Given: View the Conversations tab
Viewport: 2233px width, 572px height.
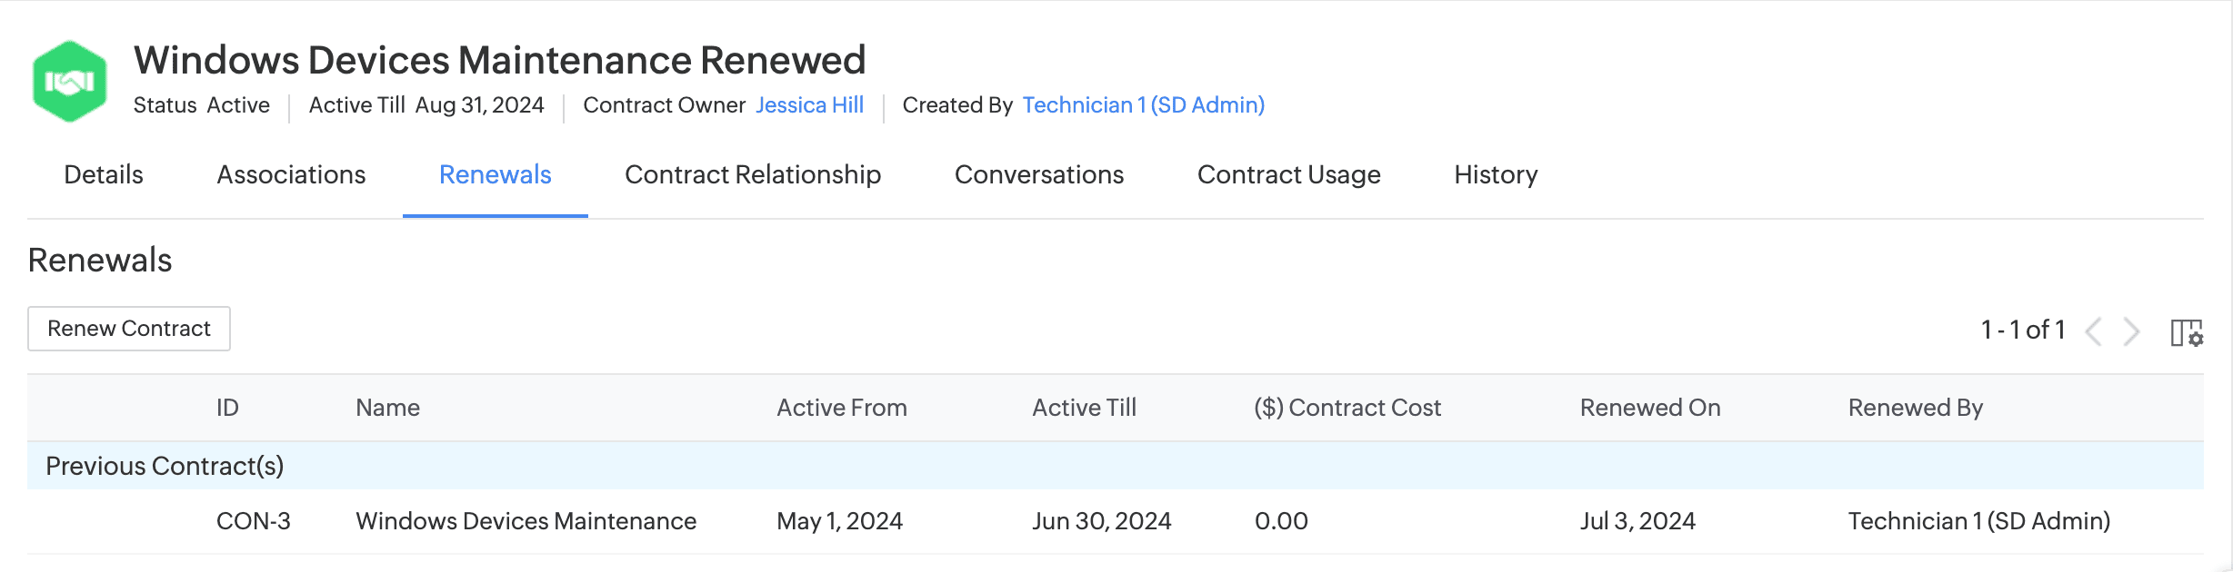Looking at the screenshot, I should point(1038,174).
